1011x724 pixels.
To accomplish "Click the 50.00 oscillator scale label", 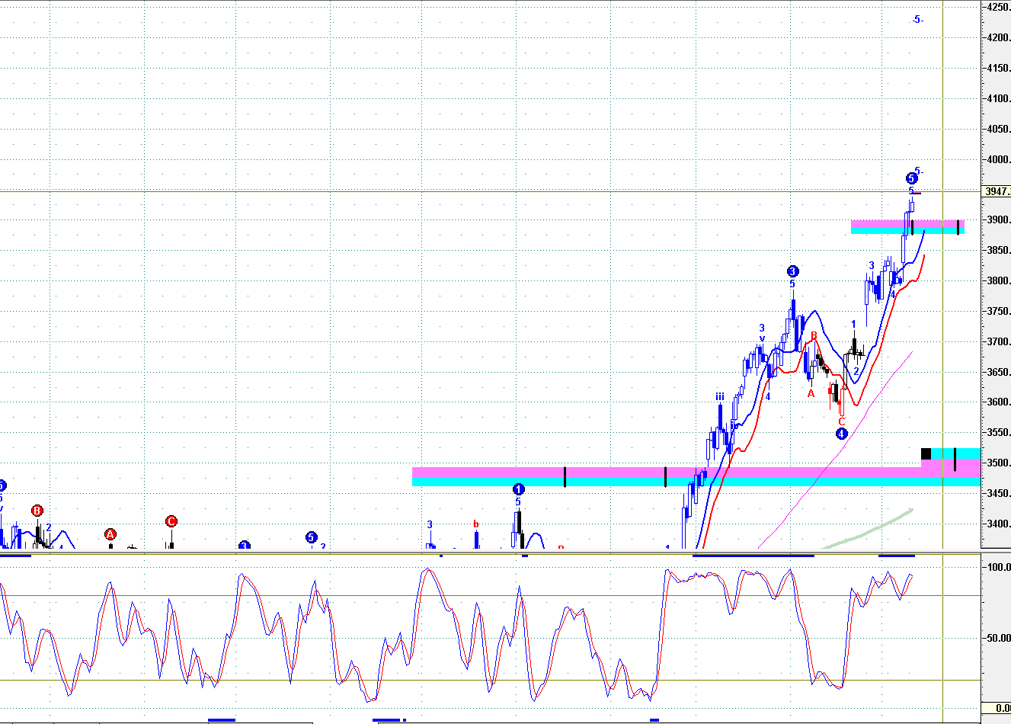I will pos(999,638).
